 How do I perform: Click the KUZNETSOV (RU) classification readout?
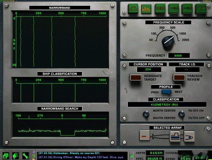pyautogui.click(x=167, y=104)
